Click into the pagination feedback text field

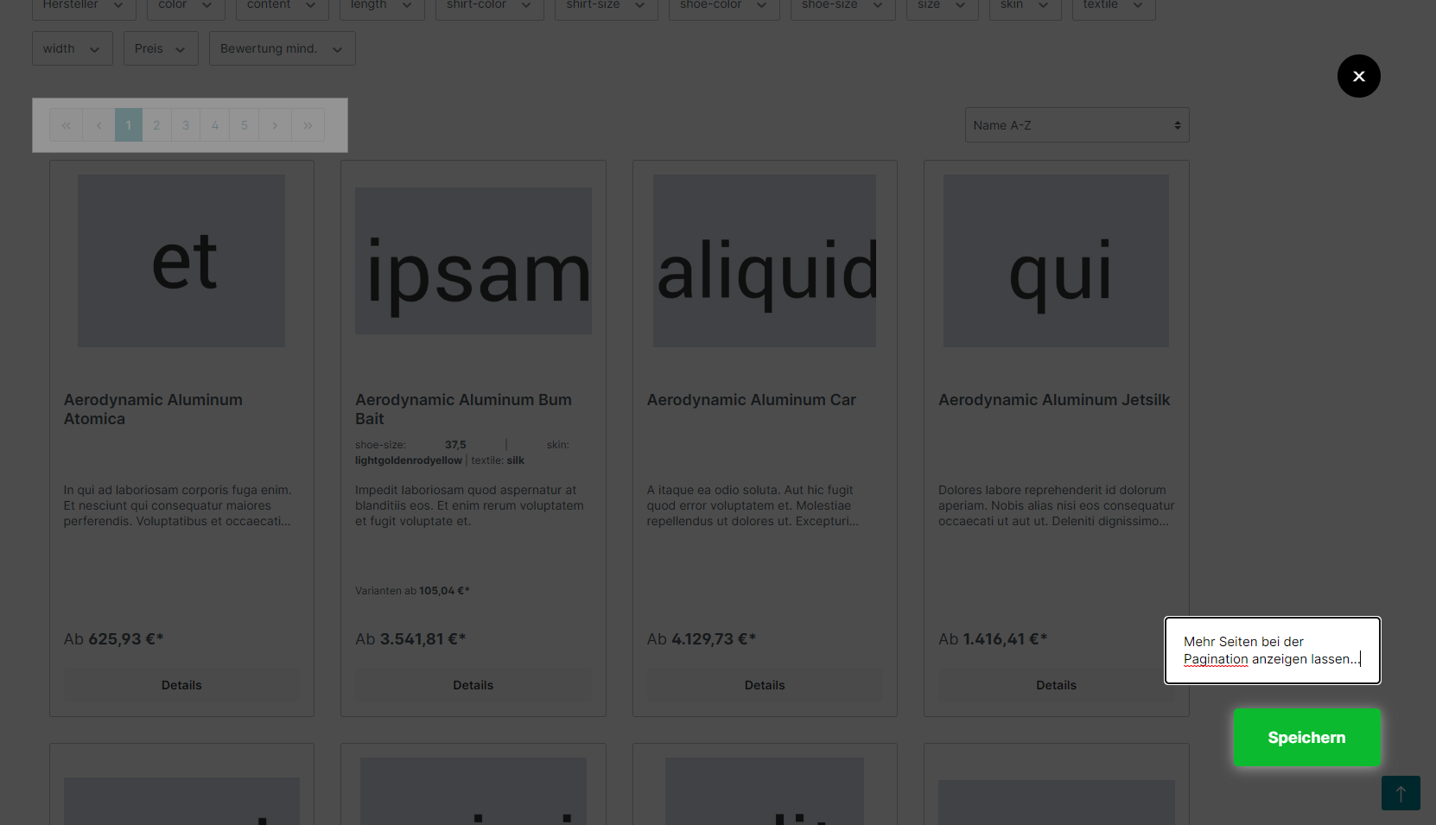point(1273,650)
